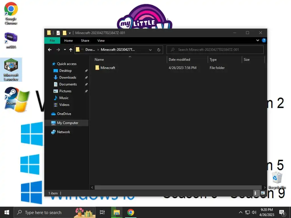Image resolution: width=291 pixels, height=218 pixels.
Task: Open network status tray icon
Action: tap(248, 212)
